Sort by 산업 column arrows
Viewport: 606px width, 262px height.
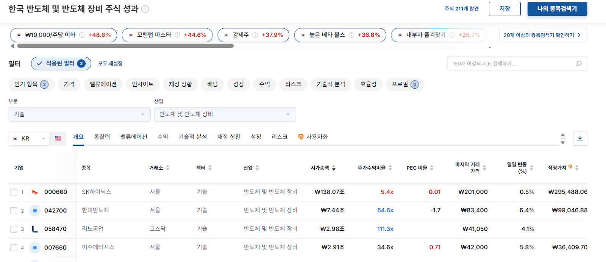pos(257,168)
